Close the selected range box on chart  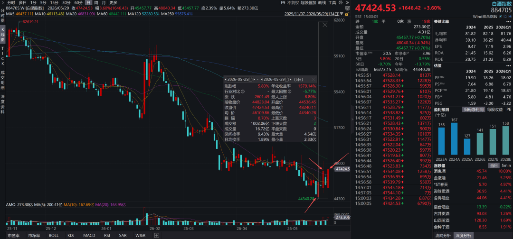coord(325,25)
